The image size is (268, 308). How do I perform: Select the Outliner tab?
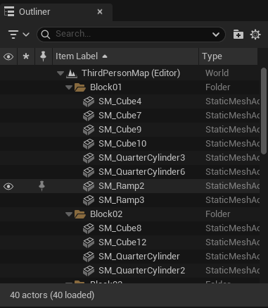click(x=56, y=12)
